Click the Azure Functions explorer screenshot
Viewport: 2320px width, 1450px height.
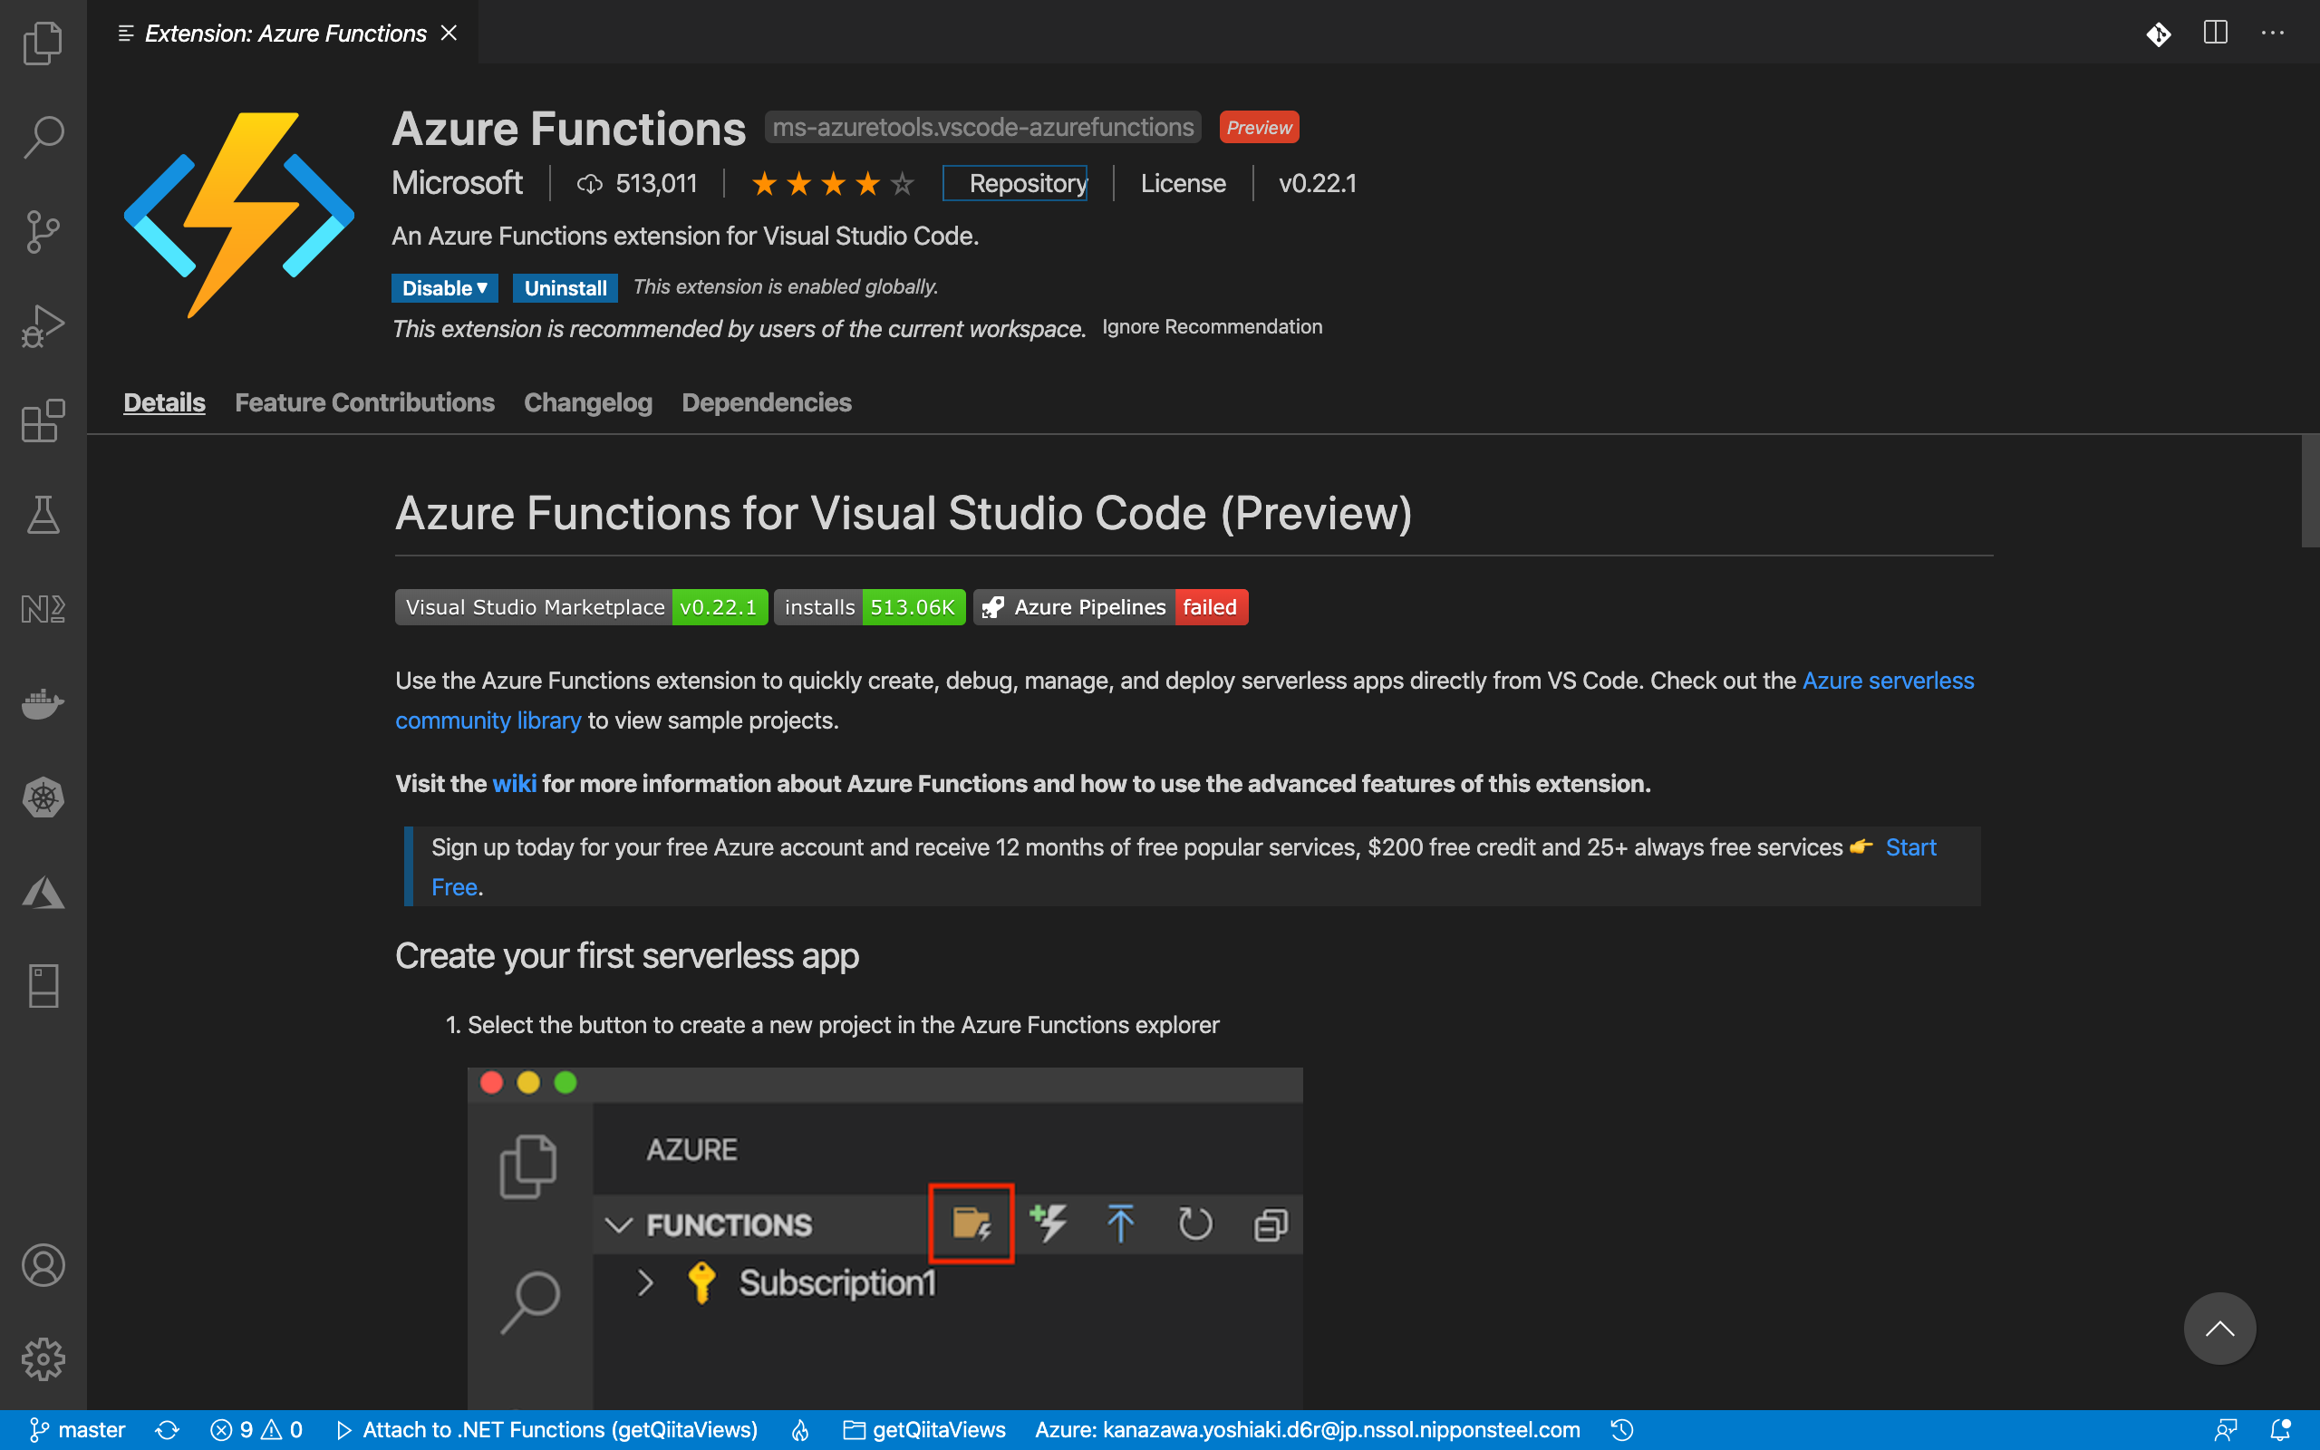point(884,1238)
